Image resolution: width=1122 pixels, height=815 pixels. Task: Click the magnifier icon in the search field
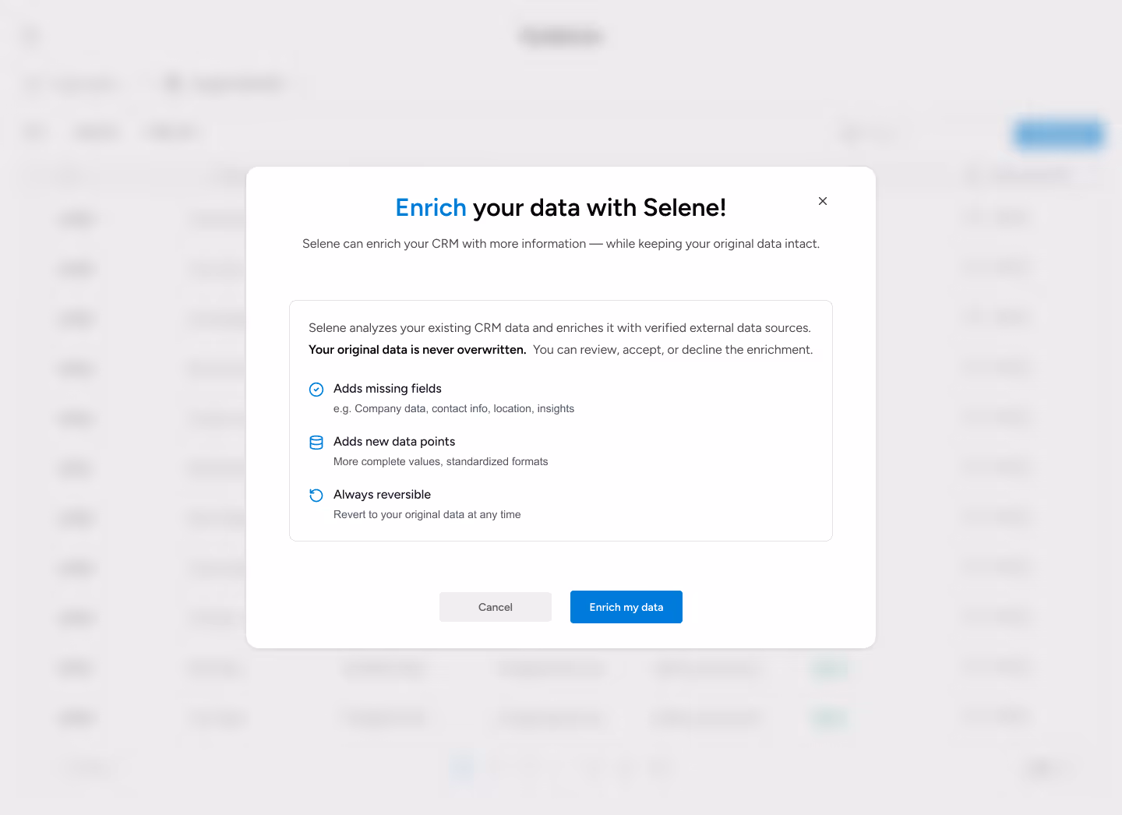pyautogui.click(x=849, y=132)
